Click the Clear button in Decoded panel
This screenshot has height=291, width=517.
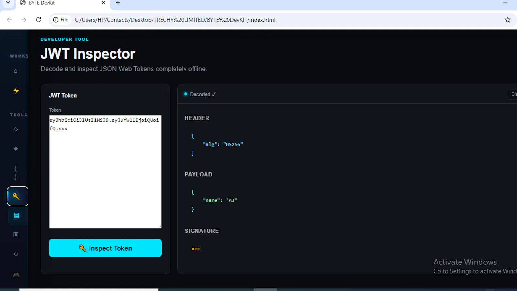click(512, 94)
